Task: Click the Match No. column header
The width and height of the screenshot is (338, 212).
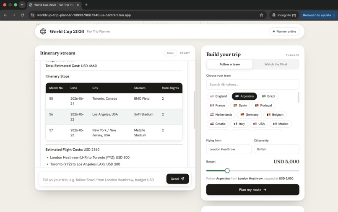Action: click(56, 88)
